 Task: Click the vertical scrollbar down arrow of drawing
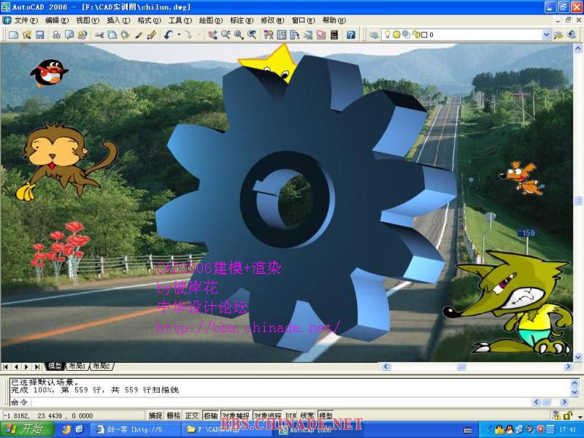tap(578, 357)
